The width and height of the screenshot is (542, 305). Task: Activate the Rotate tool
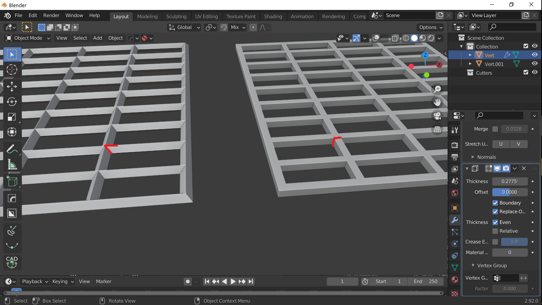(x=12, y=101)
